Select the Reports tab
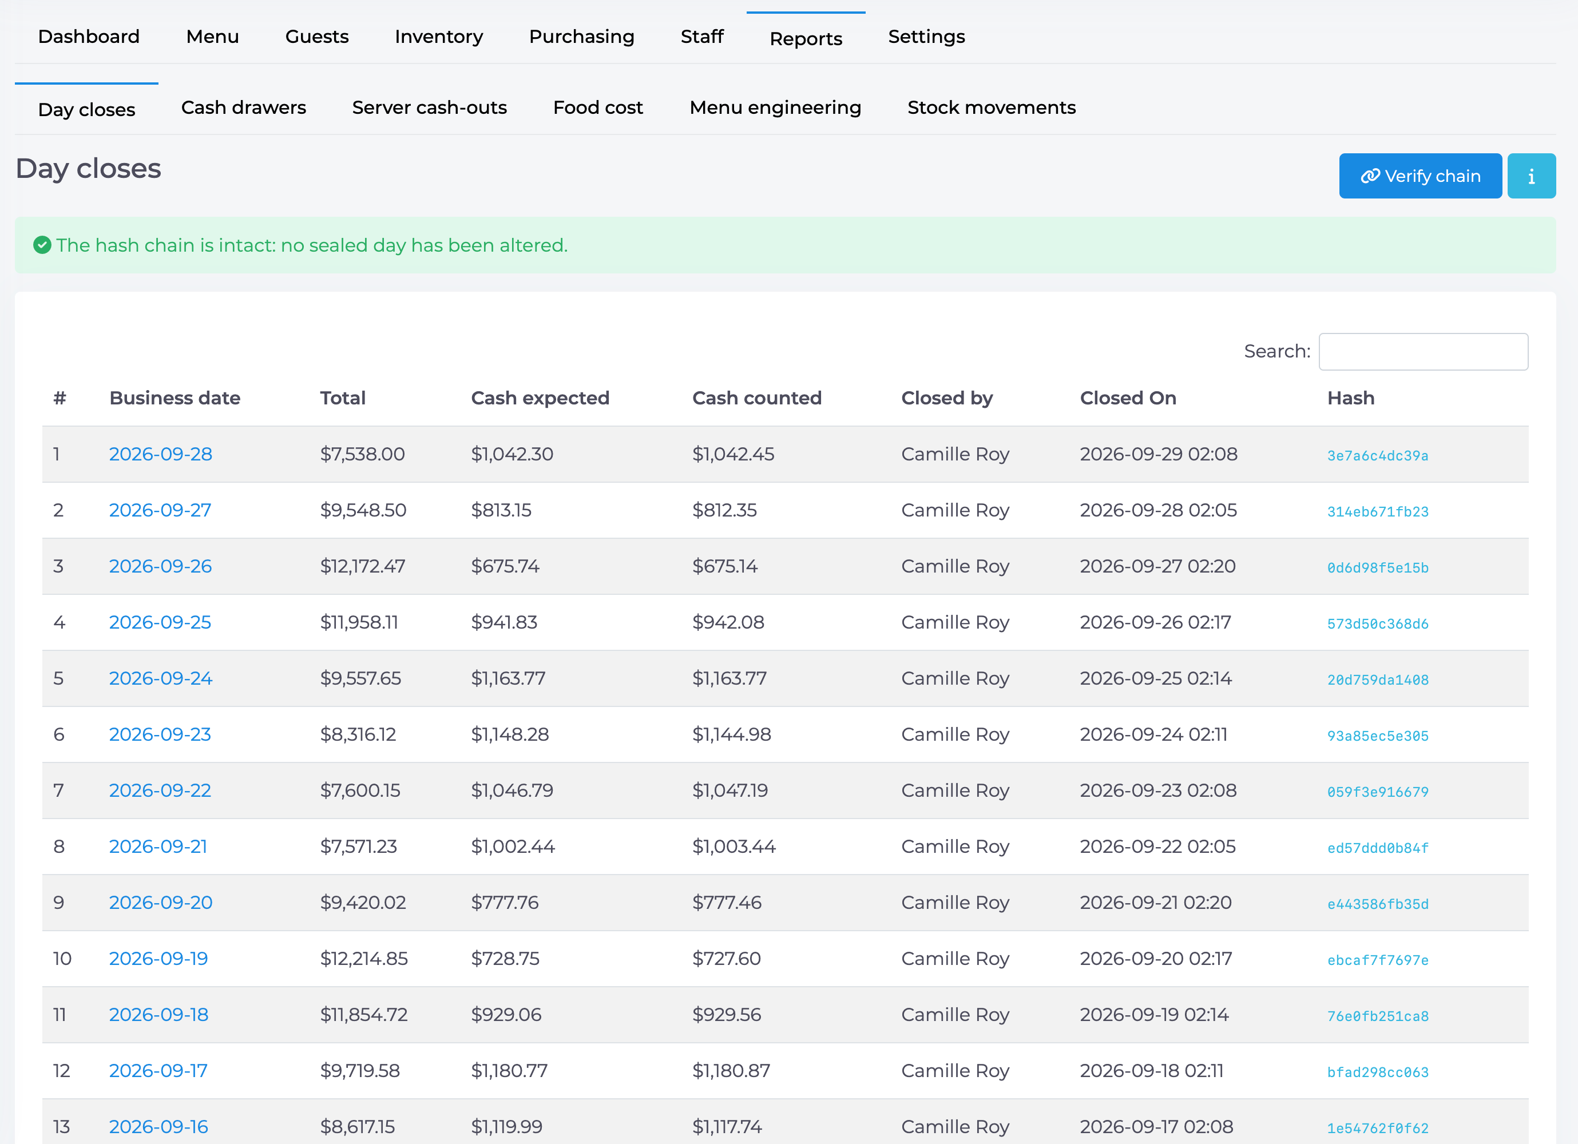The height and width of the screenshot is (1144, 1578). 806,38
